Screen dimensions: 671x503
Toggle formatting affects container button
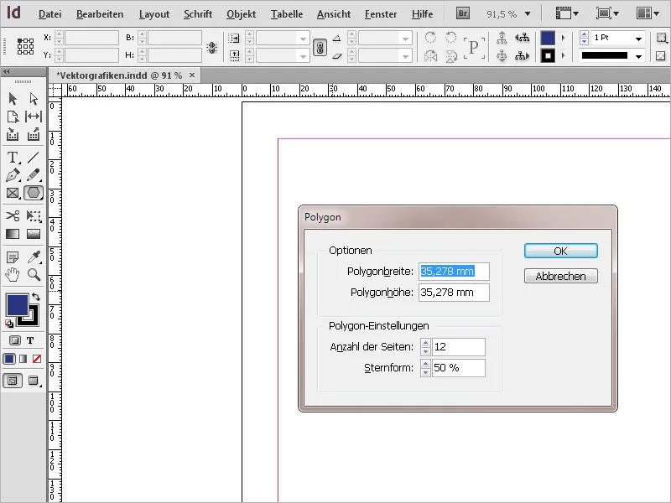point(14,340)
